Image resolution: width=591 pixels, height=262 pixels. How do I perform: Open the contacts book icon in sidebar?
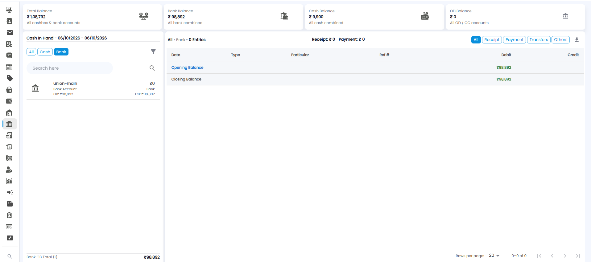click(x=10, y=21)
